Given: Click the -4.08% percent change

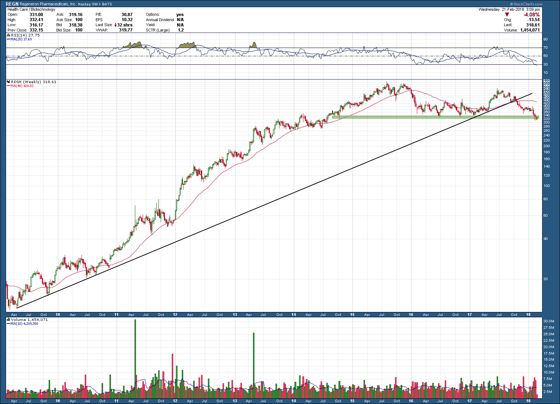Looking at the screenshot, I should (531, 15).
